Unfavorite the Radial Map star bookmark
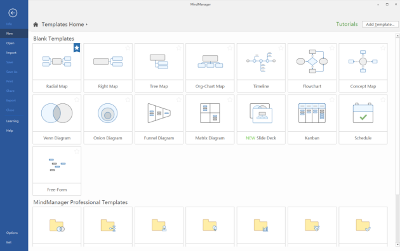 tap(77, 48)
